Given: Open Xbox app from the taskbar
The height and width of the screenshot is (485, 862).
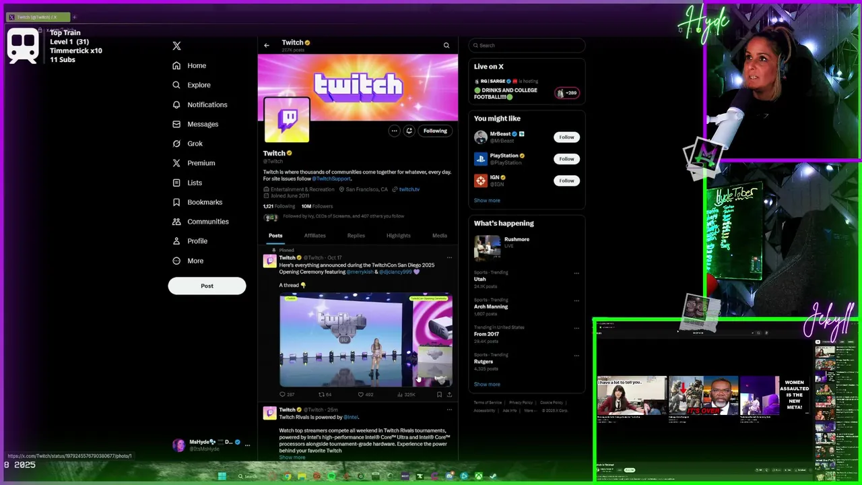Looking at the screenshot, I should [479, 476].
